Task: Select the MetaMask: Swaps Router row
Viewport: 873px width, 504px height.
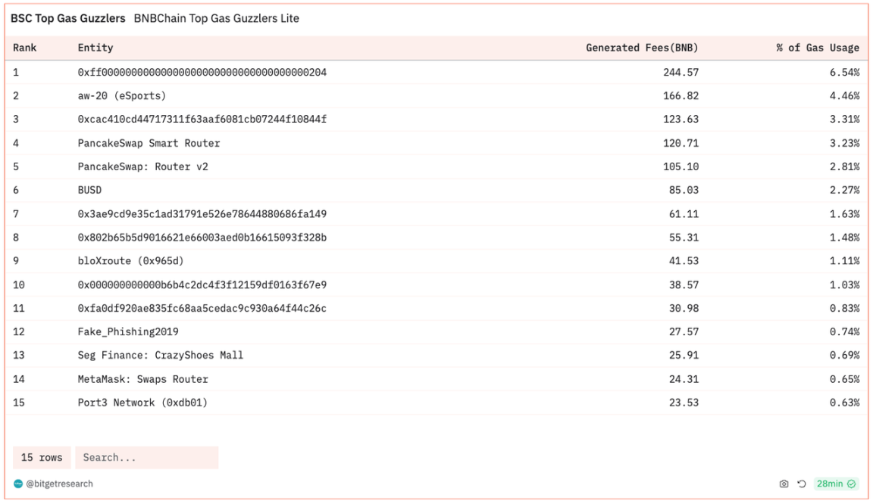Action: point(142,379)
